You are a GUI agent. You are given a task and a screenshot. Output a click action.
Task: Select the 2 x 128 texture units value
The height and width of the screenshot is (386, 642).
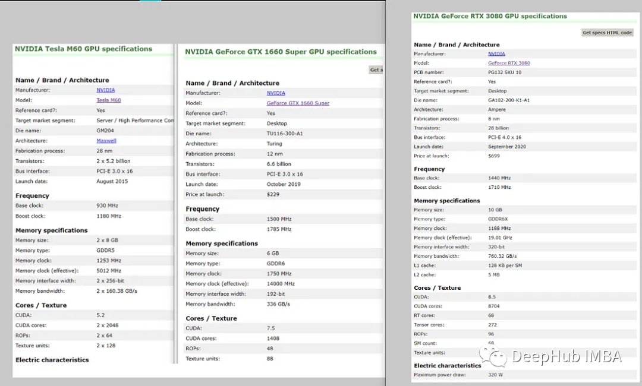[106, 346]
